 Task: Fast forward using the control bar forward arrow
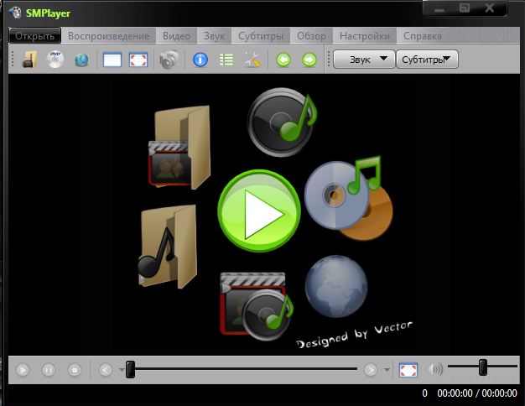point(371,370)
